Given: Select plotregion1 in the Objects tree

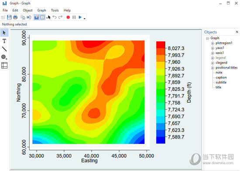Looking at the screenshot, I should pyautogui.click(x=224, y=43).
